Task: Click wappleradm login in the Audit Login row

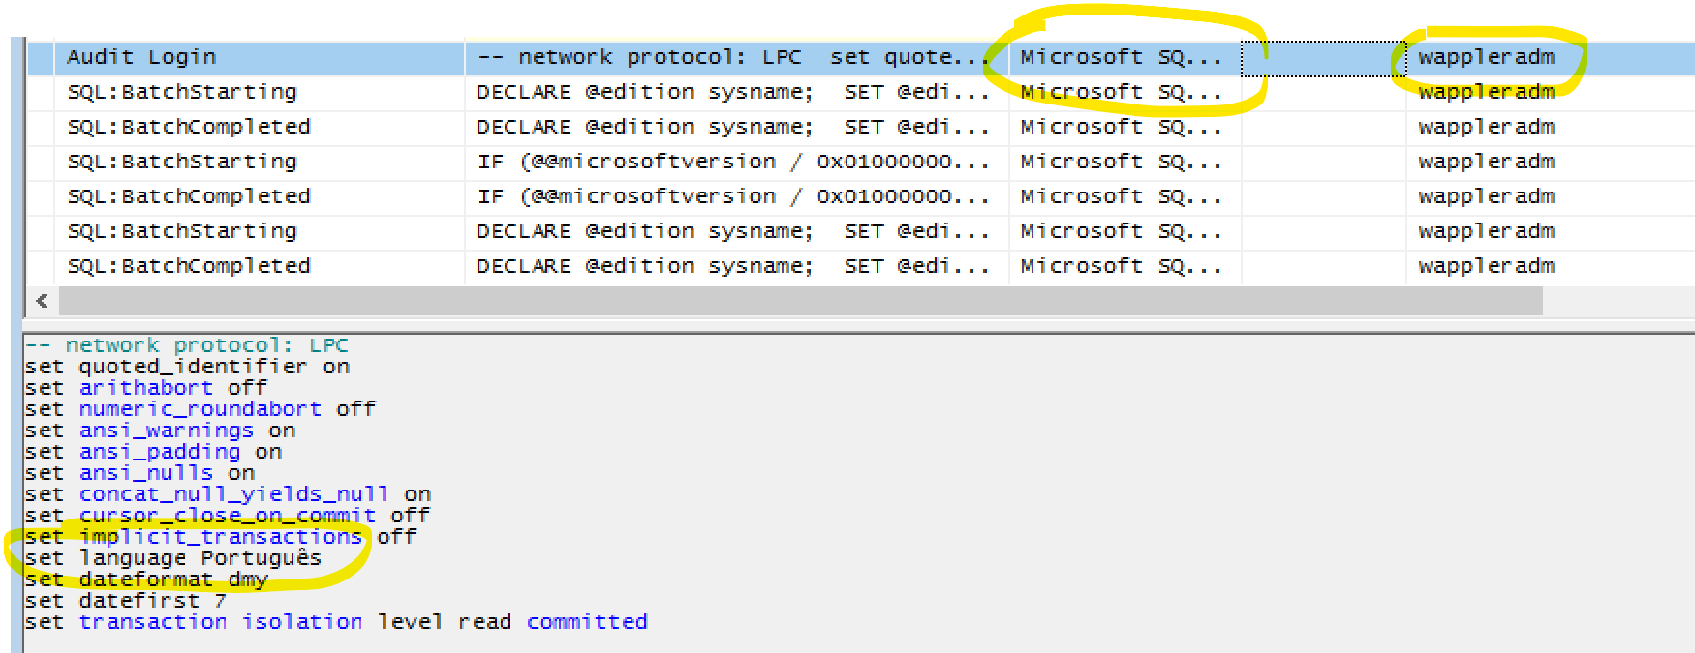Action: [x=1486, y=57]
